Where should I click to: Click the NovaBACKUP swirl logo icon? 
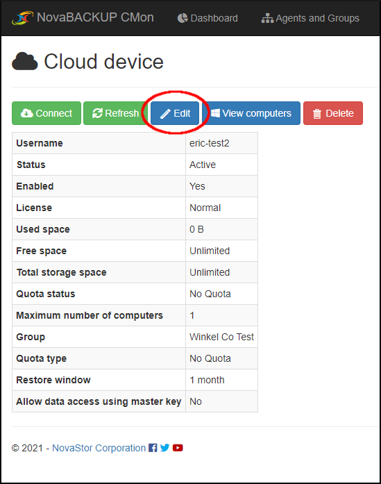point(22,18)
